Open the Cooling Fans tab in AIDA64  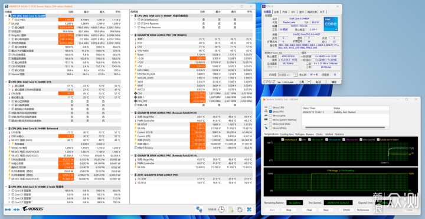(x=287, y=134)
